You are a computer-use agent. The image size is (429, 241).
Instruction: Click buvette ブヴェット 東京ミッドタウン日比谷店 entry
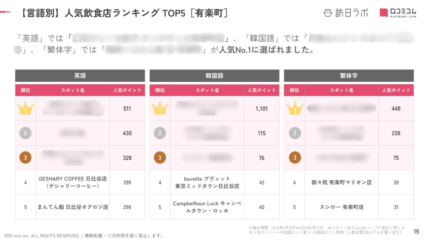pos(207,182)
